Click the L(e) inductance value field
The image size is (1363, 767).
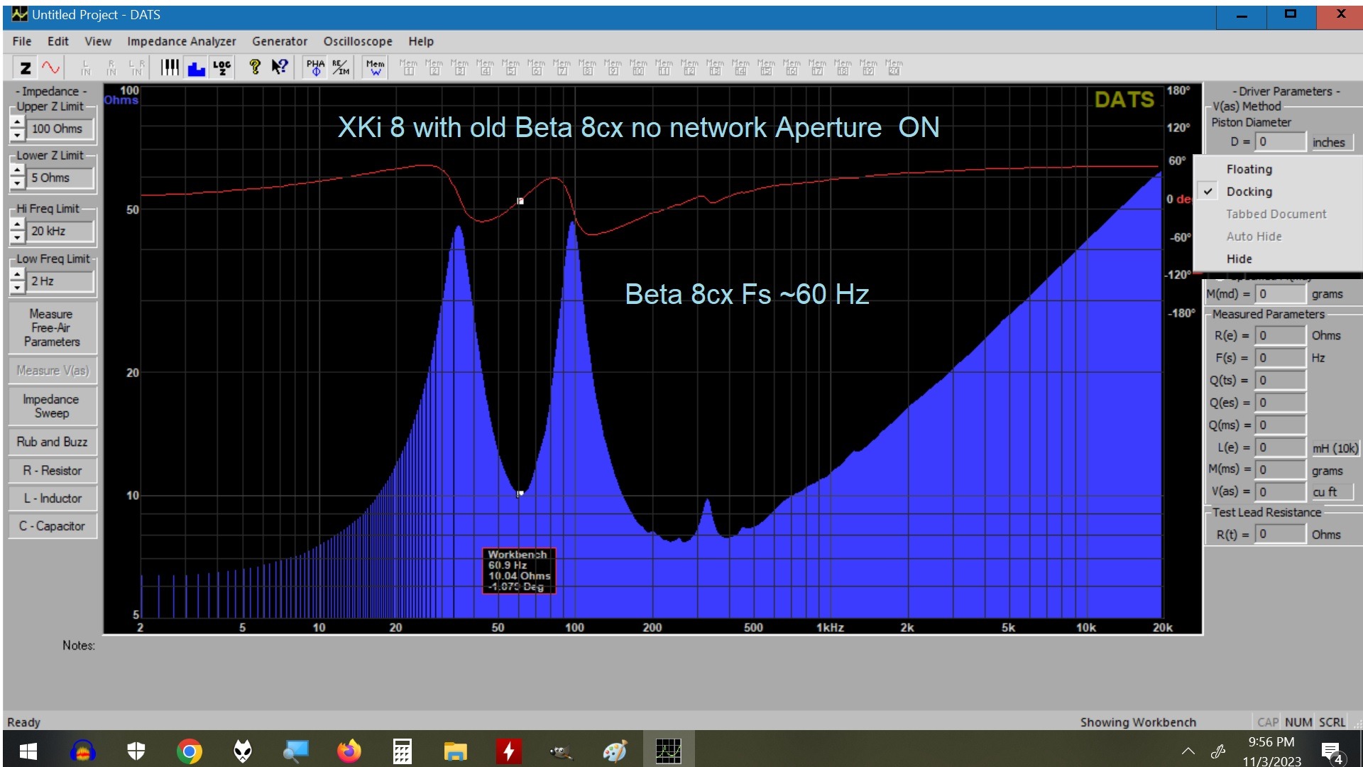coord(1281,447)
